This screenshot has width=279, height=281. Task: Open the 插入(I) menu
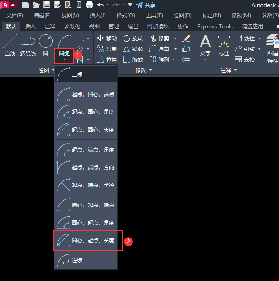97,16
